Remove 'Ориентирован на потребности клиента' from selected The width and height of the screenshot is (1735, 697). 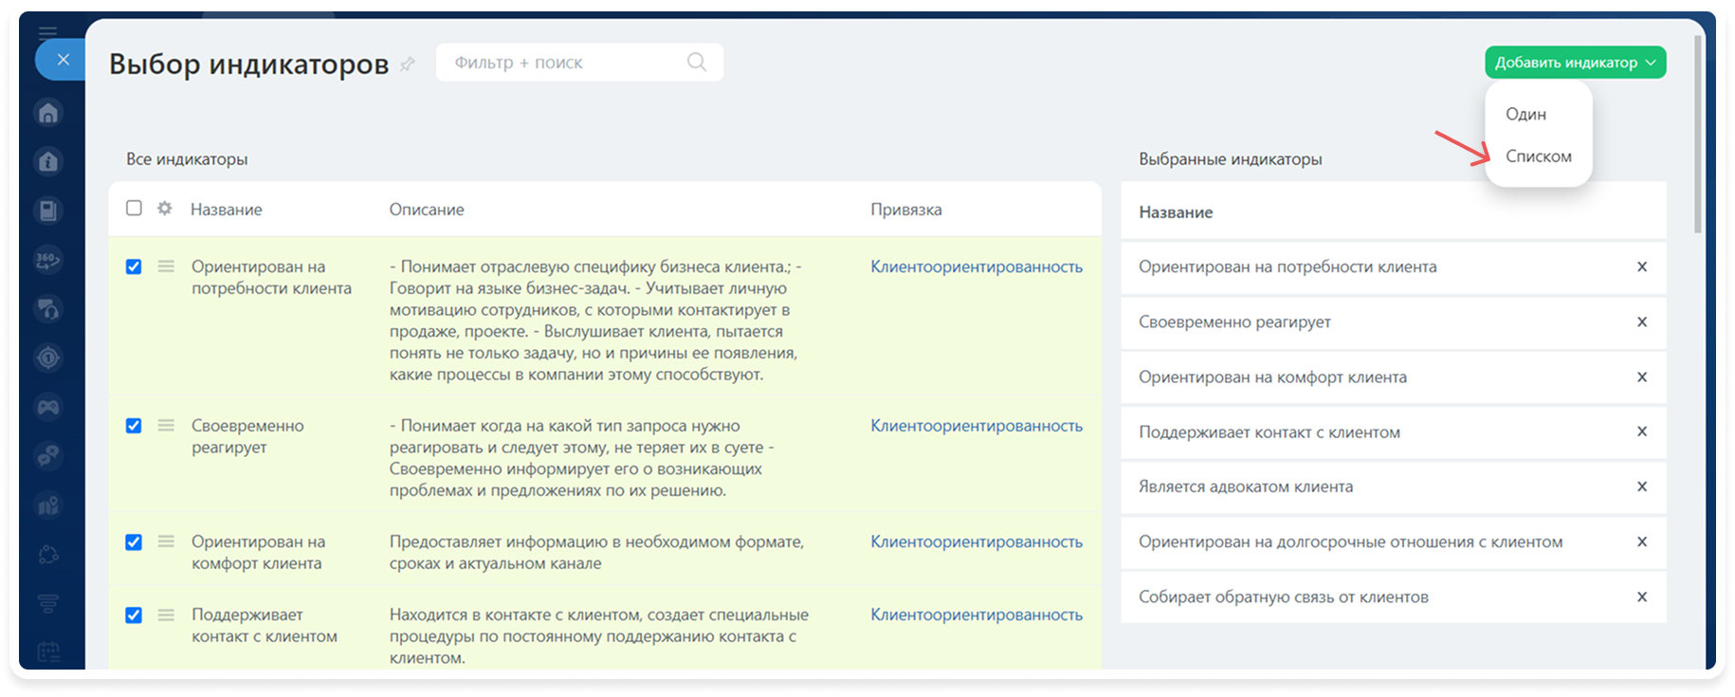point(1642,266)
